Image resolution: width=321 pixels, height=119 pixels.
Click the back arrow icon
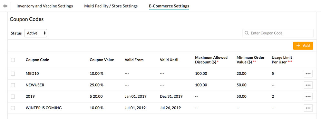tap(5, 6)
